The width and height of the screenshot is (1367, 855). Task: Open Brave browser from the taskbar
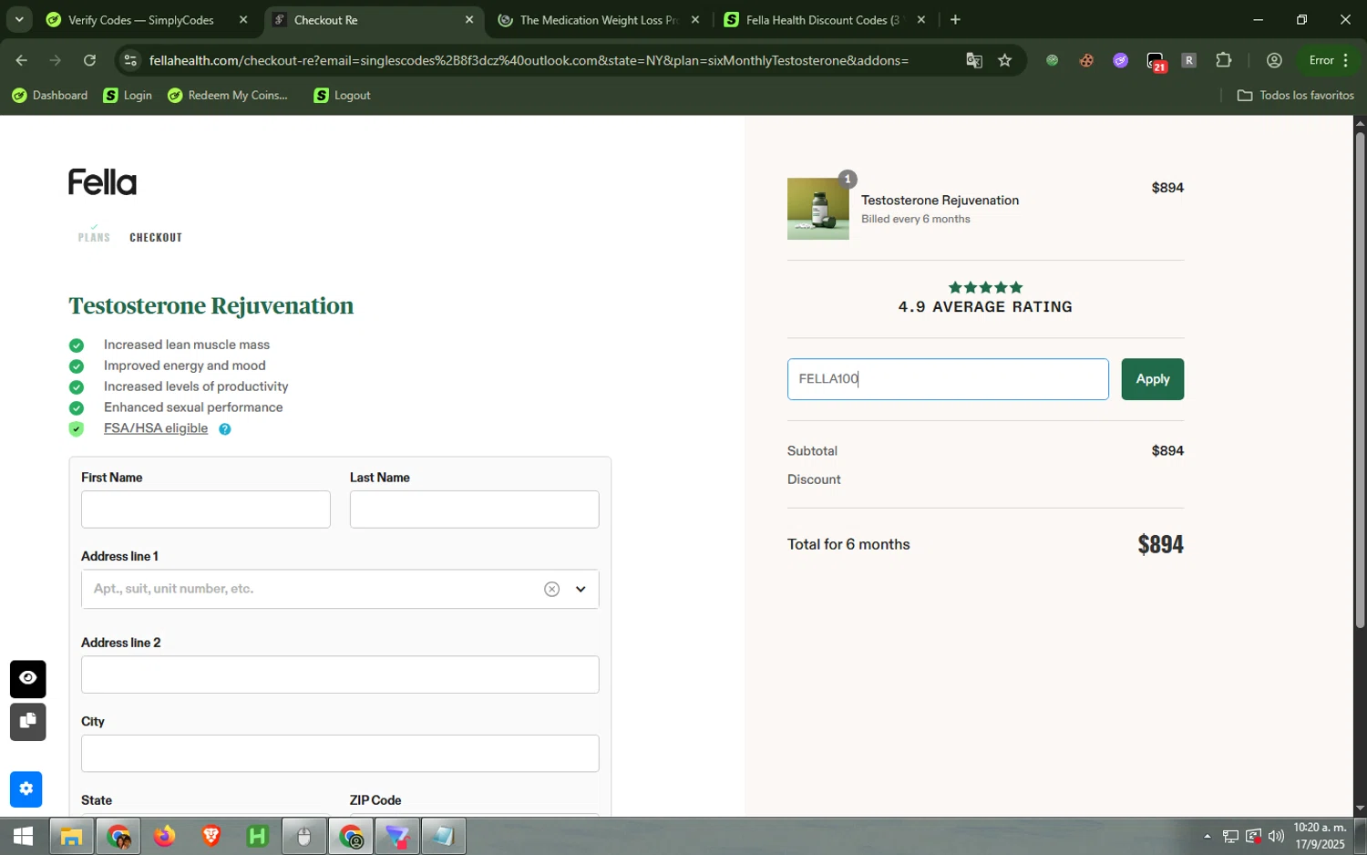click(x=211, y=836)
